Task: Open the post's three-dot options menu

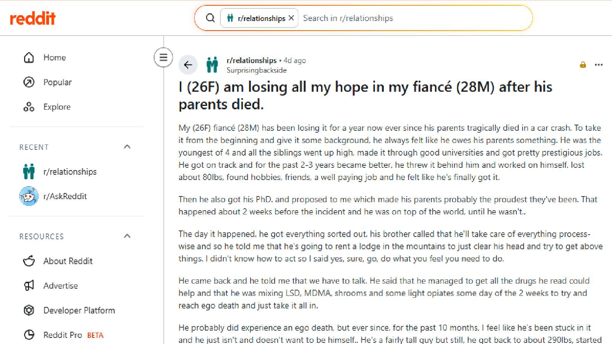Action: pos(599,65)
